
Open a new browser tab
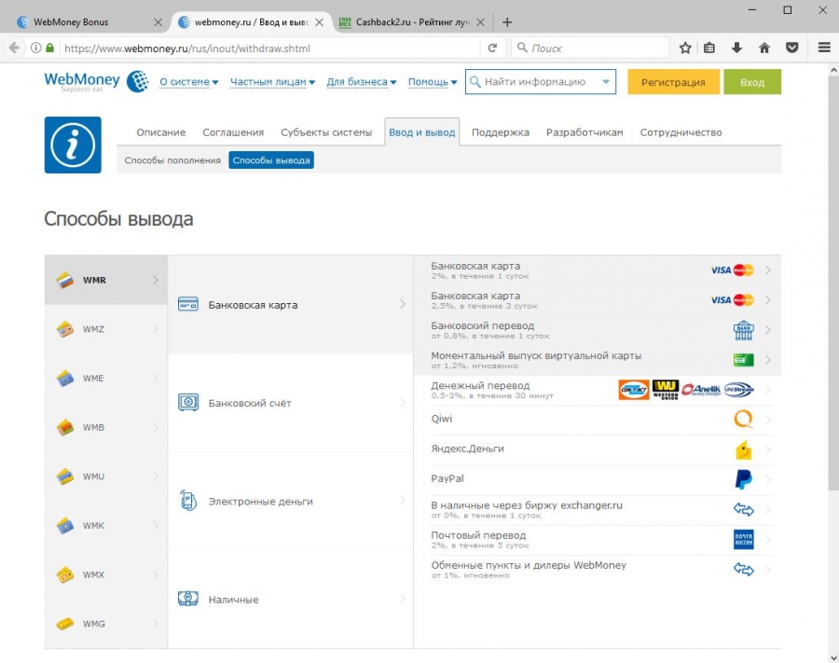coord(507,22)
